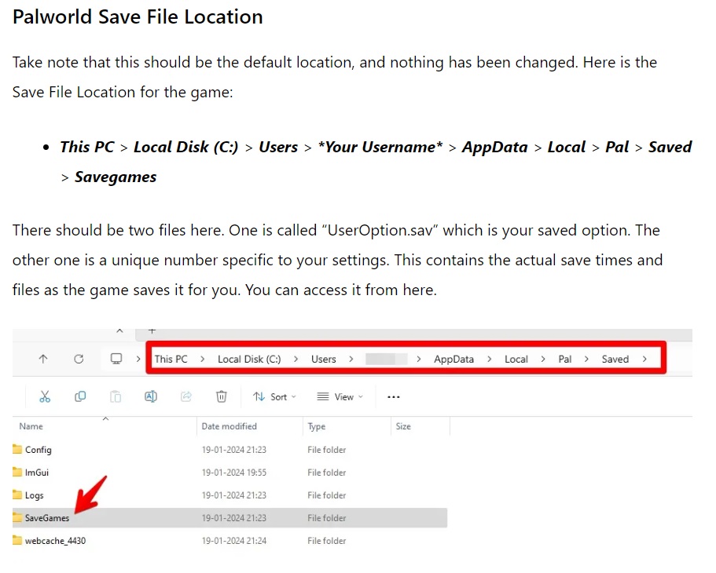
Task: Click the monitor icon before the address path
Action: 116,359
